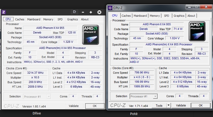Select SPD tab in left CPU-Z window

(x=60, y=19)
